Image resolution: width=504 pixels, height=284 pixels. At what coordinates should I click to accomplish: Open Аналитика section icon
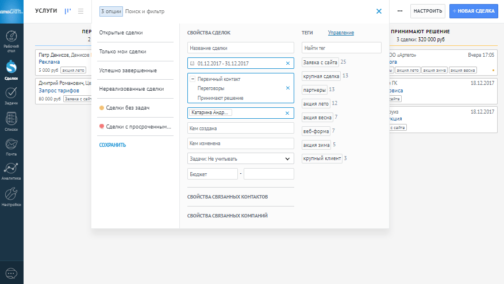point(11,171)
